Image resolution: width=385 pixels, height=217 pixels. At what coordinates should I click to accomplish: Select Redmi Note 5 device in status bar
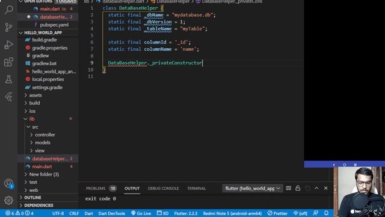(x=232, y=213)
